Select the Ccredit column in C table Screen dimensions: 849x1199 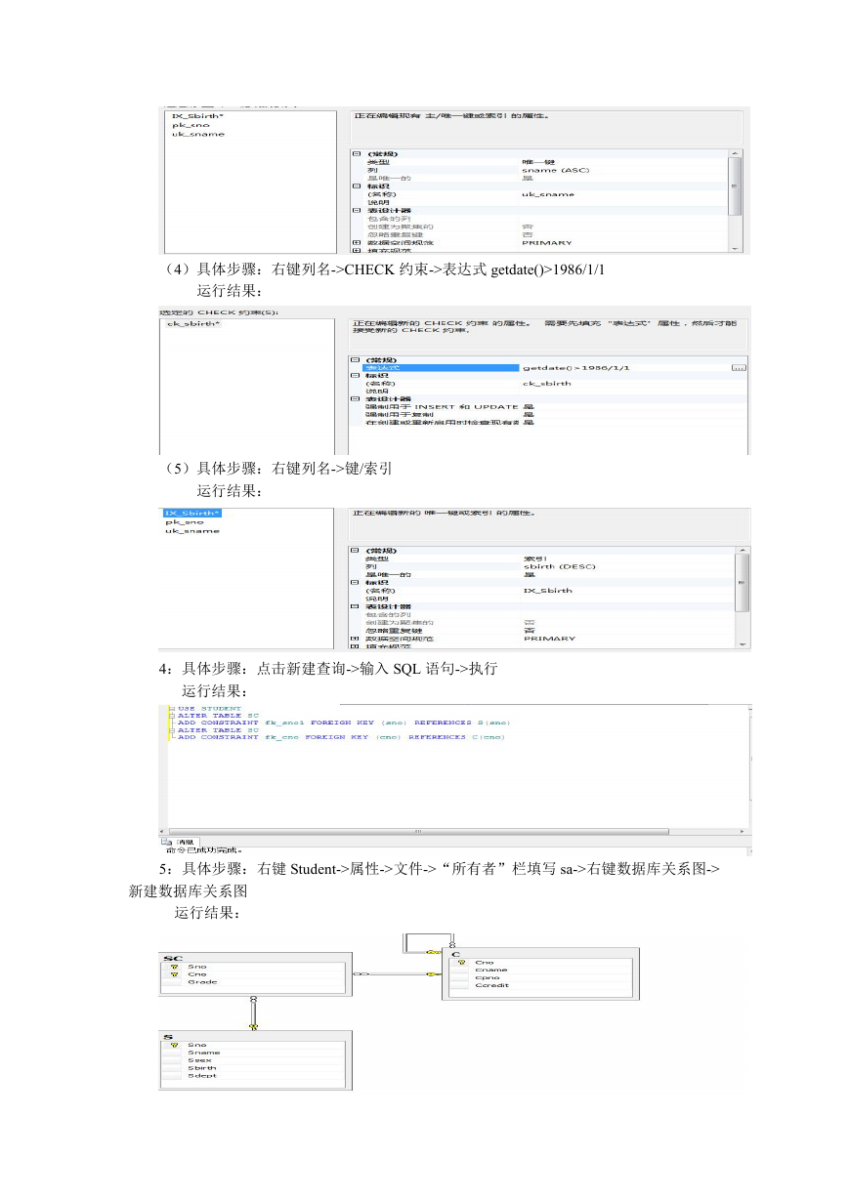pyautogui.click(x=491, y=985)
